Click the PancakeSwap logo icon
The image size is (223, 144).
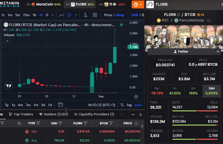tap(176, 20)
